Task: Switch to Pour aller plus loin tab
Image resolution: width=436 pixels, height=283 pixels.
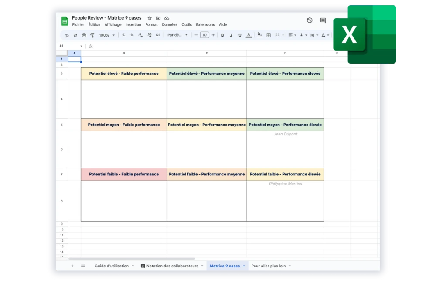Action: (268, 266)
